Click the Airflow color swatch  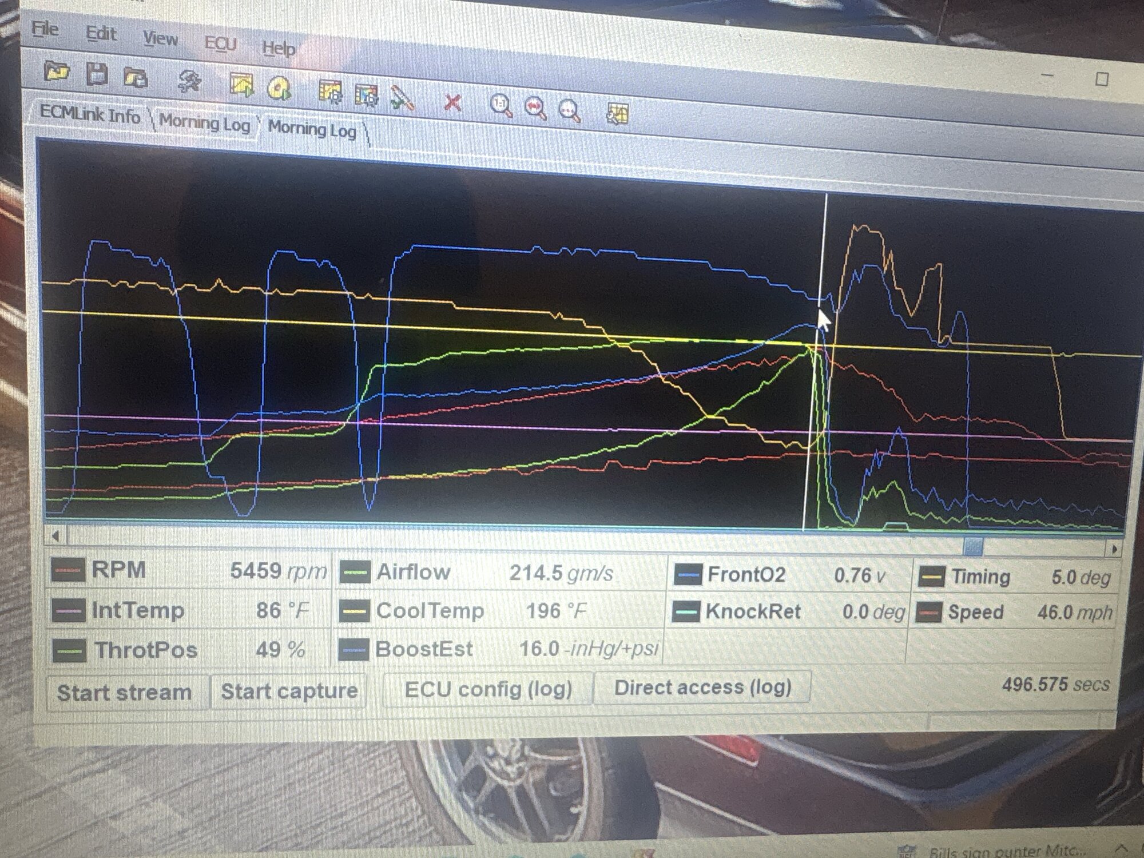[355, 573]
